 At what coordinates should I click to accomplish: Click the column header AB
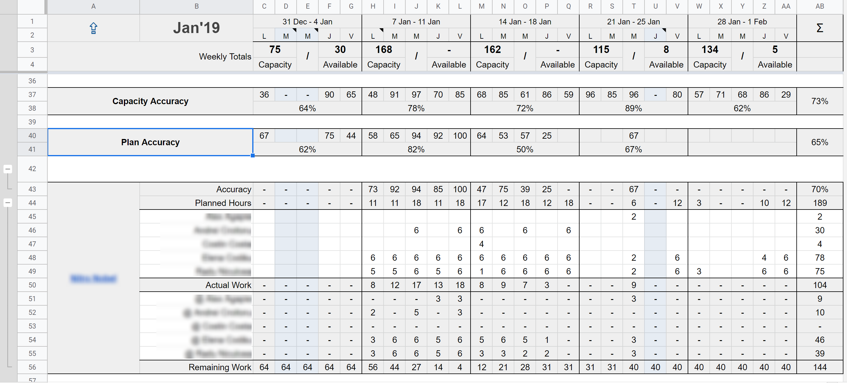pyautogui.click(x=819, y=7)
